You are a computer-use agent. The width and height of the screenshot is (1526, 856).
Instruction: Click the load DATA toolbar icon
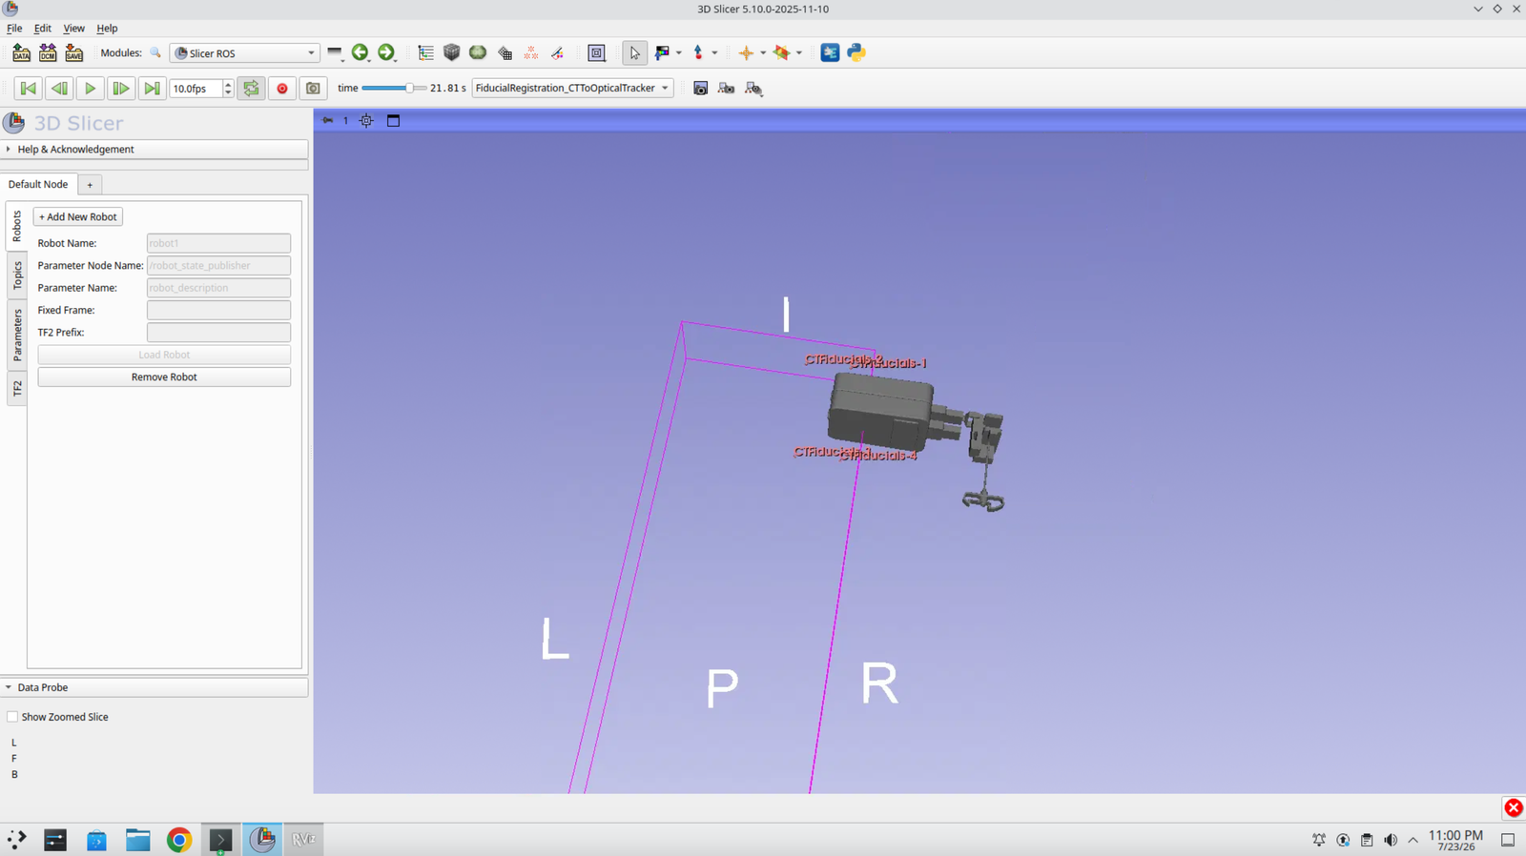tap(21, 53)
